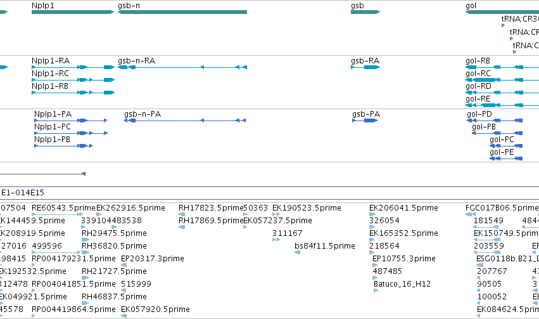This screenshot has width=539, height=319.
Task: Click the EK206041.5prime EST label
Action: tap(403, 208)
